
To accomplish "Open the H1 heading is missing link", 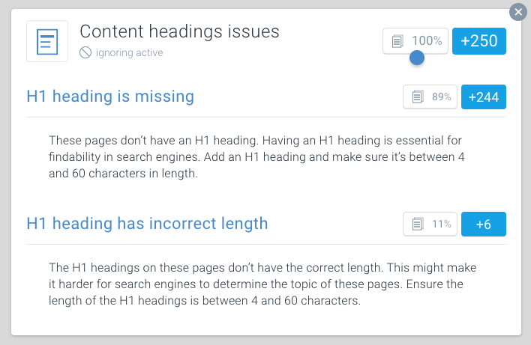I will 110,97.
